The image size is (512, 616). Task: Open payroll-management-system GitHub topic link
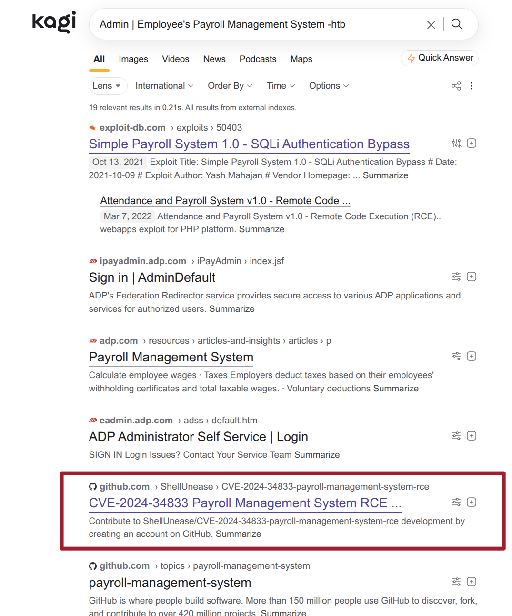coord(170,583)
